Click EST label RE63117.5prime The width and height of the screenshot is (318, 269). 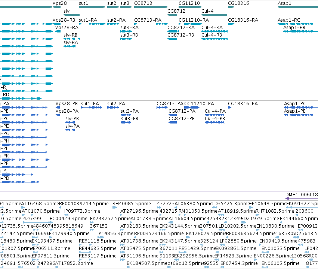[98, 256]
